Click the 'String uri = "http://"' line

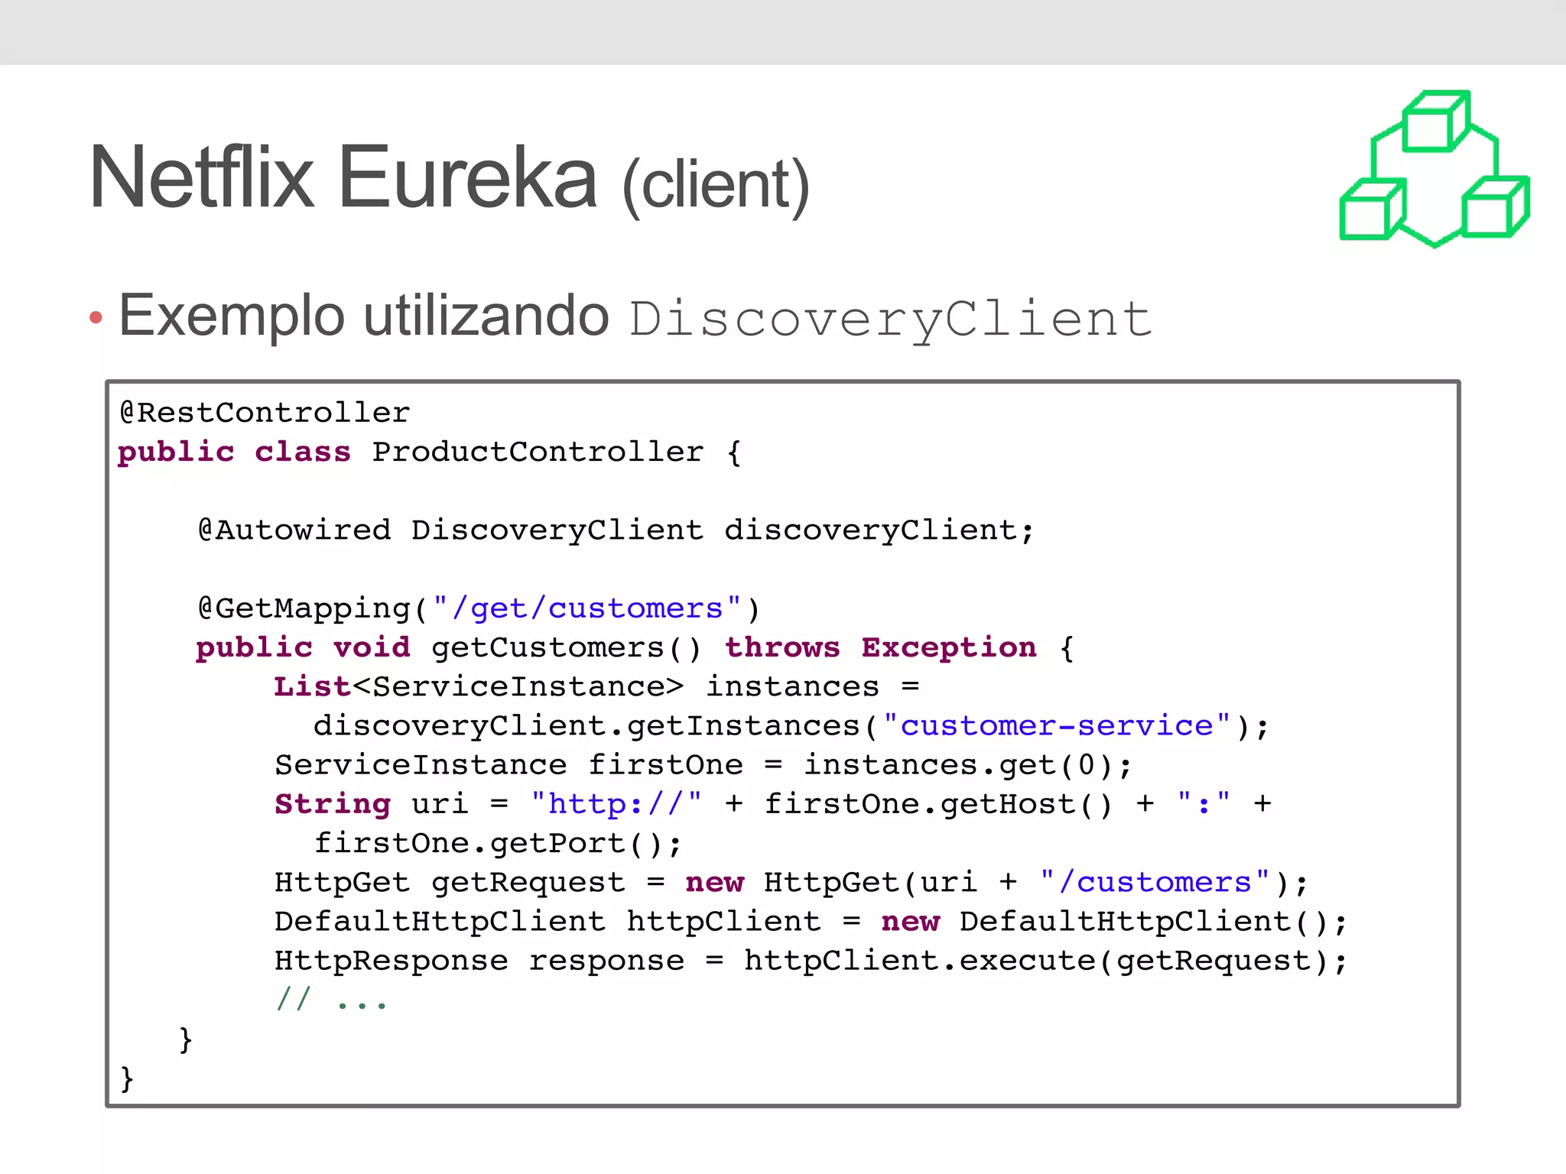tap(773, 804)
